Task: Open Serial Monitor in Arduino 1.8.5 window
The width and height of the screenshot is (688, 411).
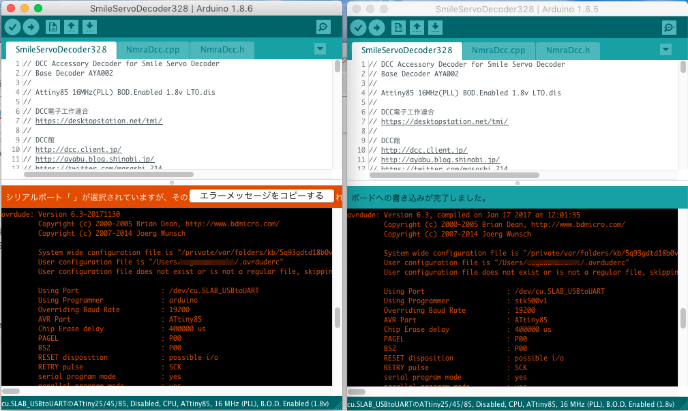Action: (669, 28)
